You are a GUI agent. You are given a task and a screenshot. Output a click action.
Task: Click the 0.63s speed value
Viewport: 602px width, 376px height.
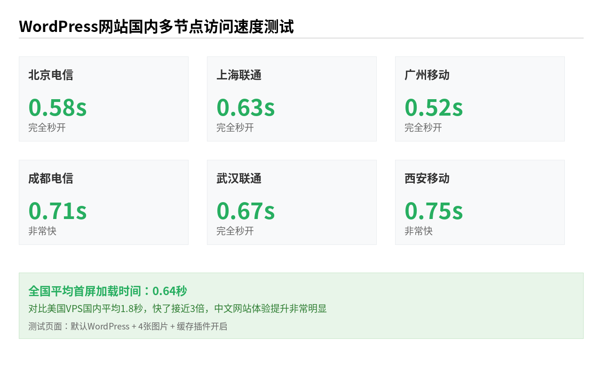pos(246,107)
